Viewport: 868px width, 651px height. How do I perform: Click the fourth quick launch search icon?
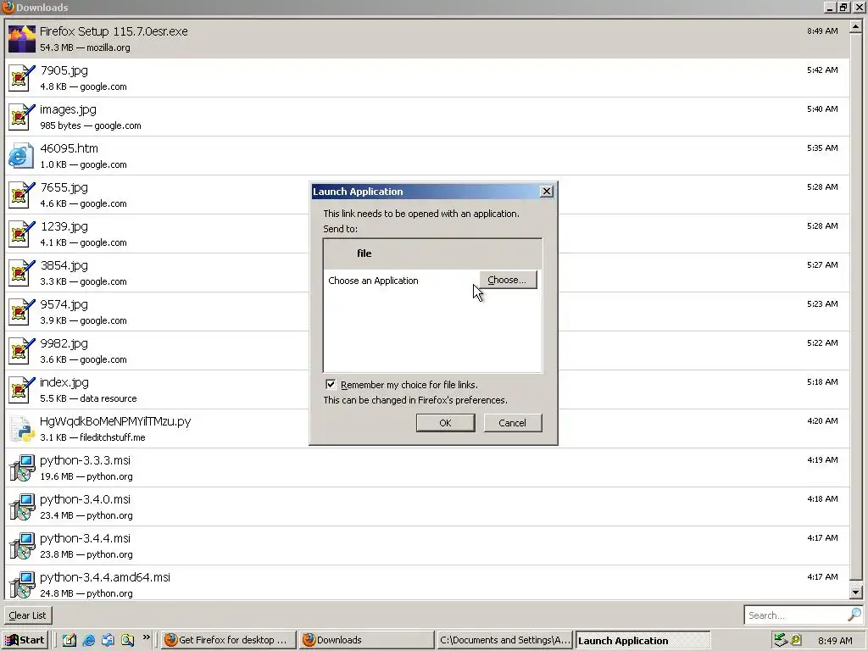click(127, 640)
